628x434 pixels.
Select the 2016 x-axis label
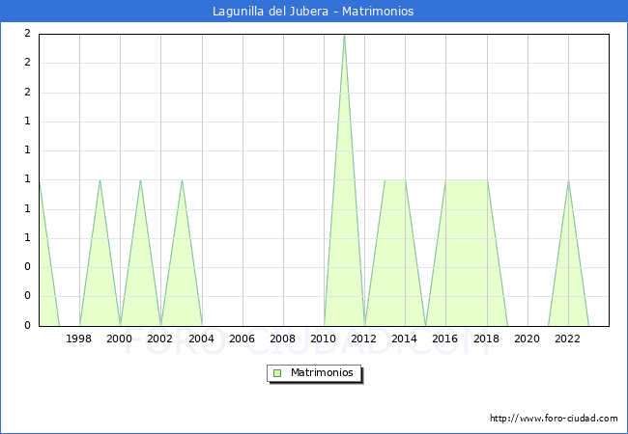click(x=445, y=339)
